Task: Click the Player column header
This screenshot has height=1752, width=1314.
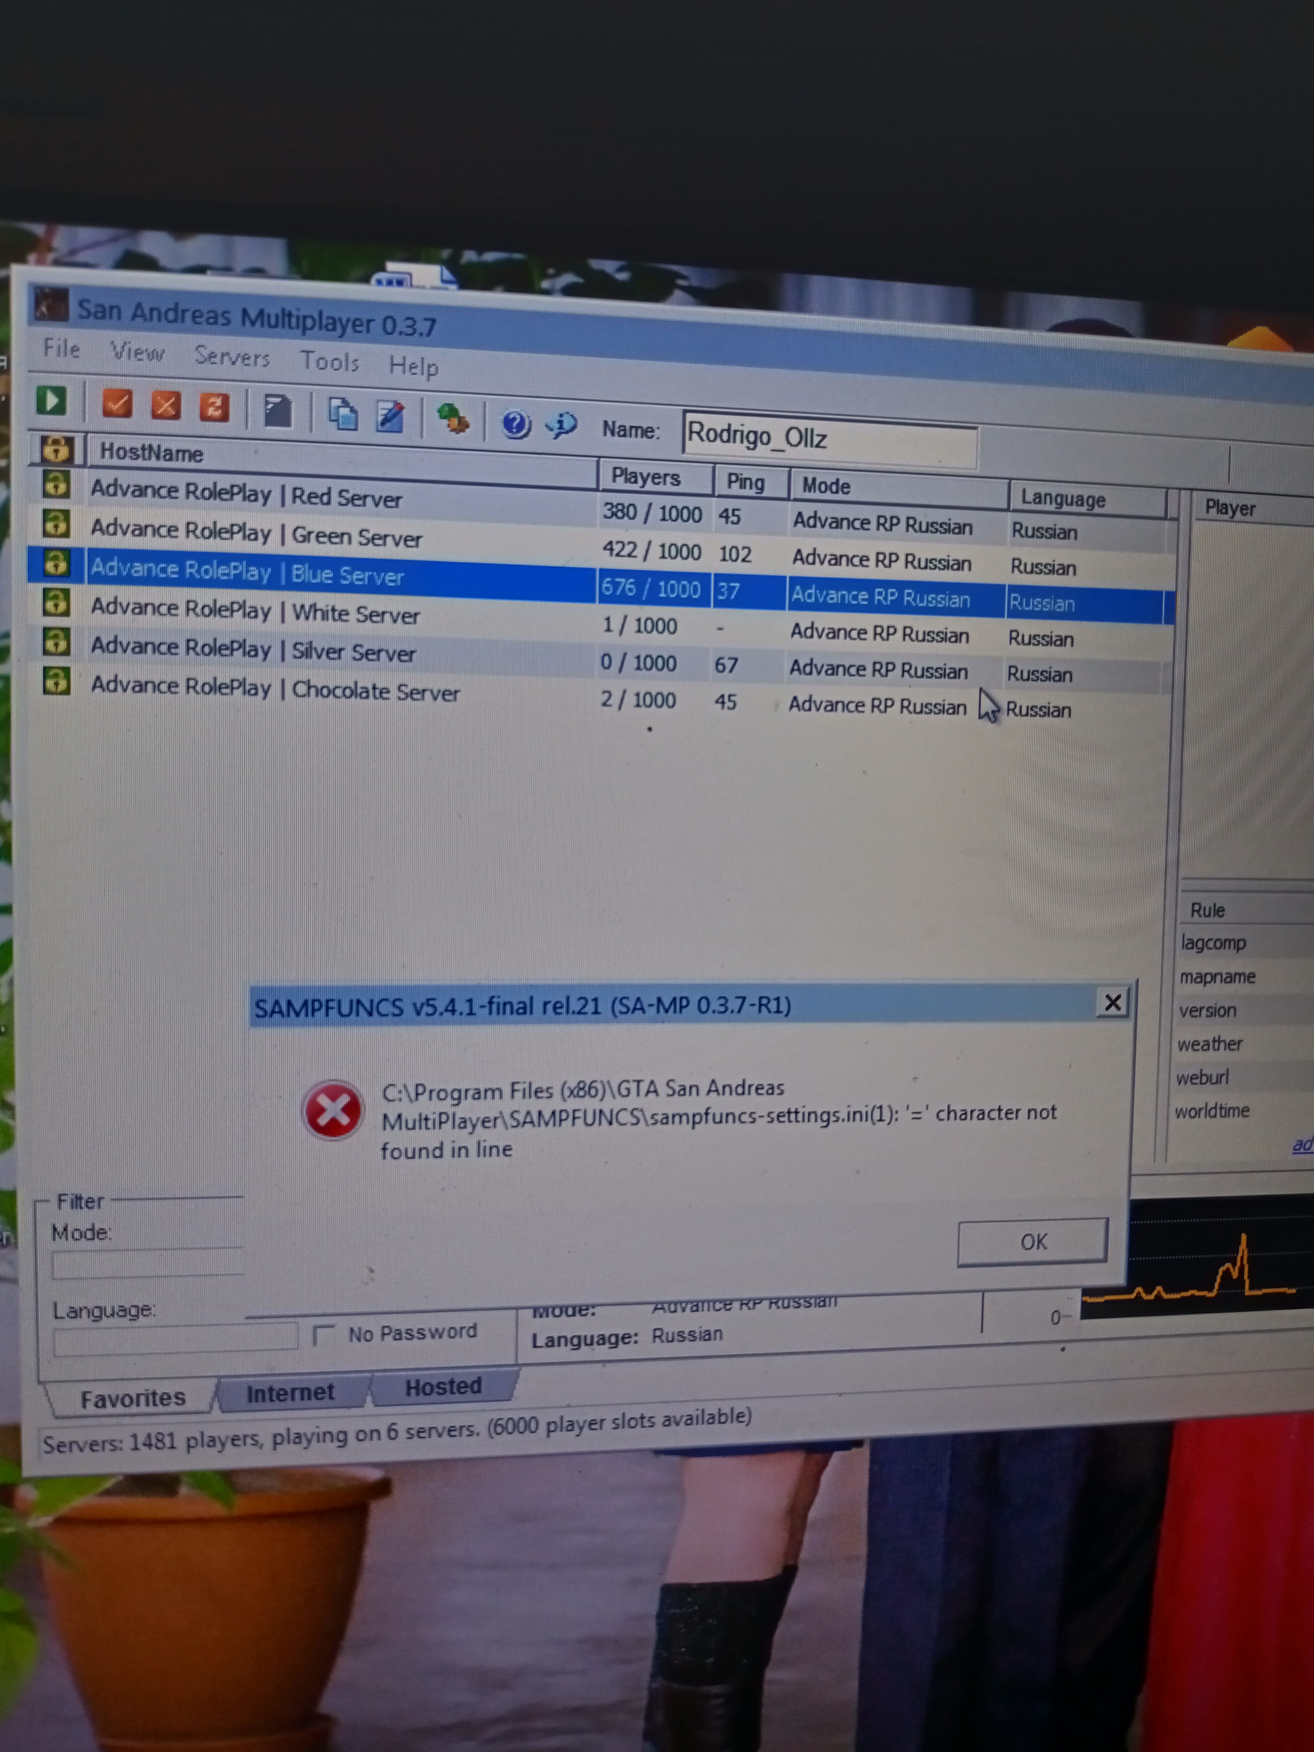Action: click(x=1253, y=509)
